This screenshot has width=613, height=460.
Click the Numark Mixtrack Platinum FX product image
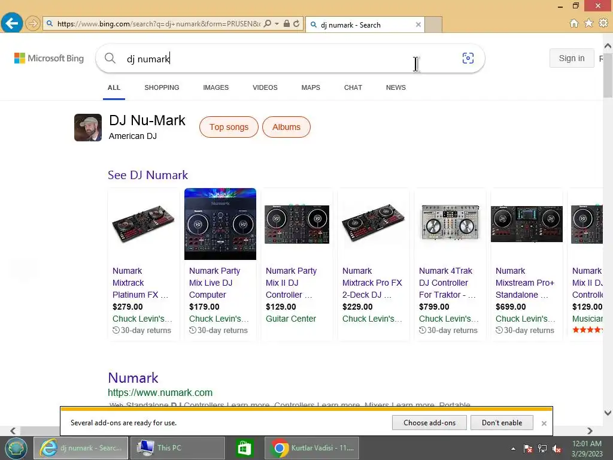(144, 224)
